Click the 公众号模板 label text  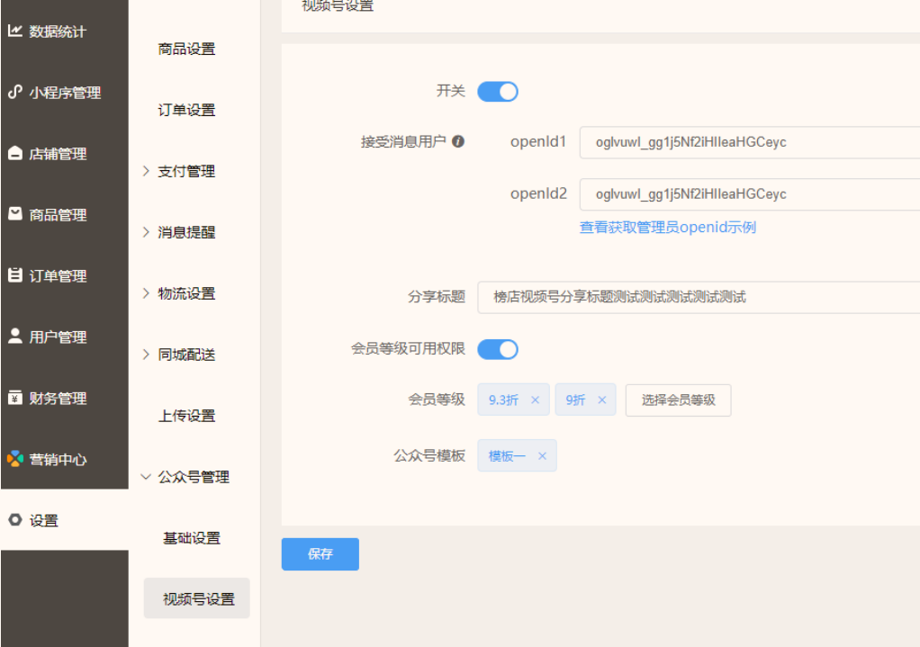[429, 455]
